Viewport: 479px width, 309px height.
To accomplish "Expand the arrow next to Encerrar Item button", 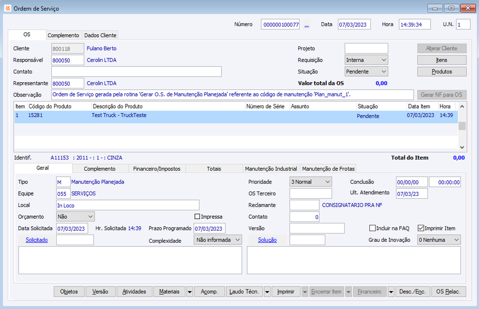I will click(x=348, y=292).
